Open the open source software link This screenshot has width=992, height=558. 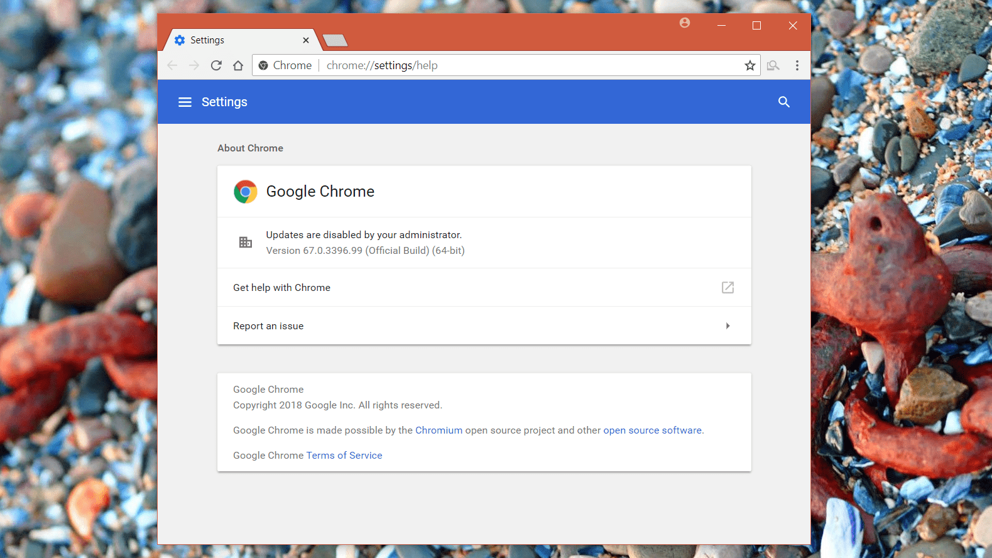(652, 430)
